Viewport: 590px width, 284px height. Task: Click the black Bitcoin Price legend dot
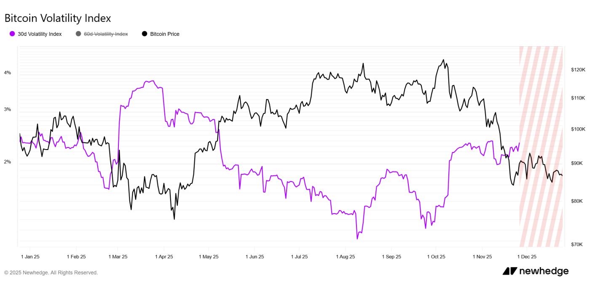(145, 34)
